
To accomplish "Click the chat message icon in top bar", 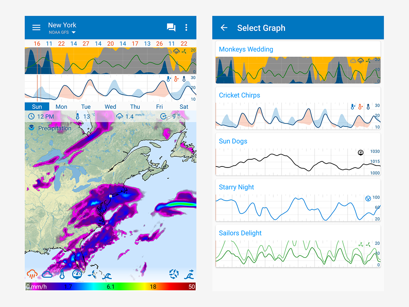I will click(171, 27).
